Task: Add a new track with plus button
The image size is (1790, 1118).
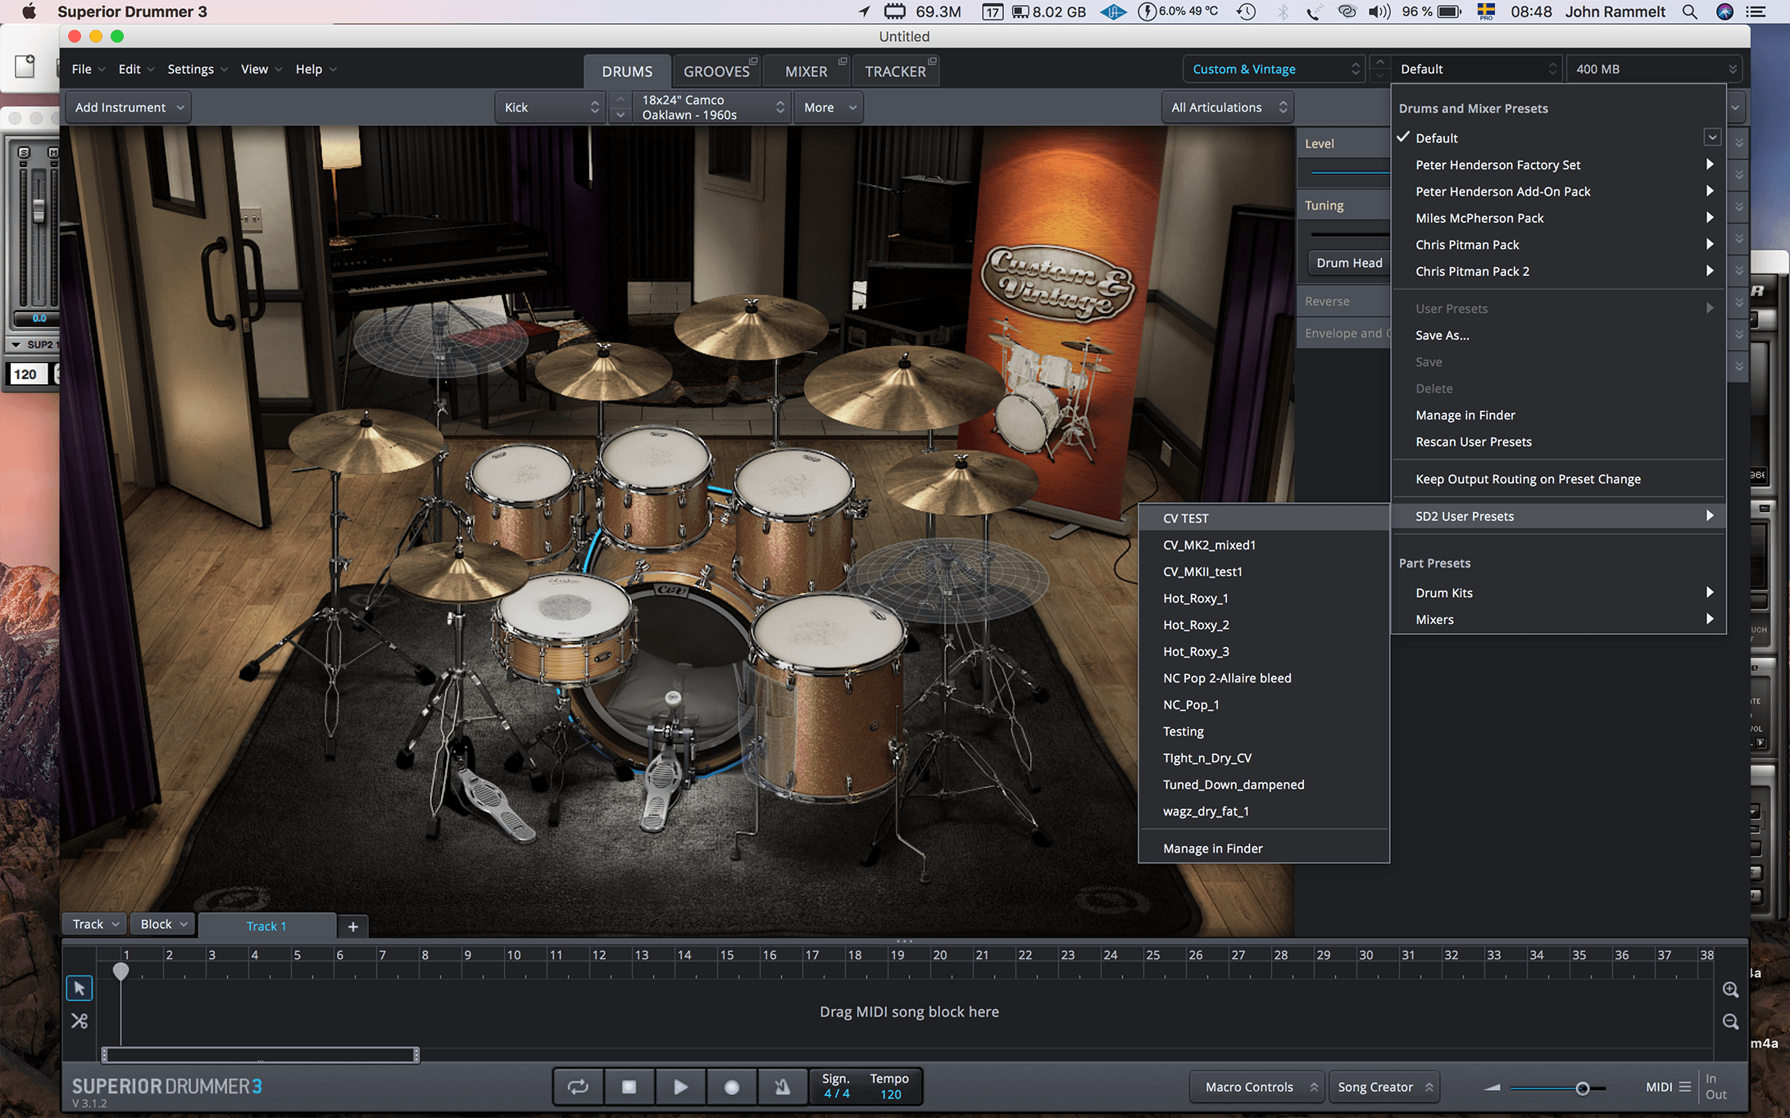Action: 352,926
